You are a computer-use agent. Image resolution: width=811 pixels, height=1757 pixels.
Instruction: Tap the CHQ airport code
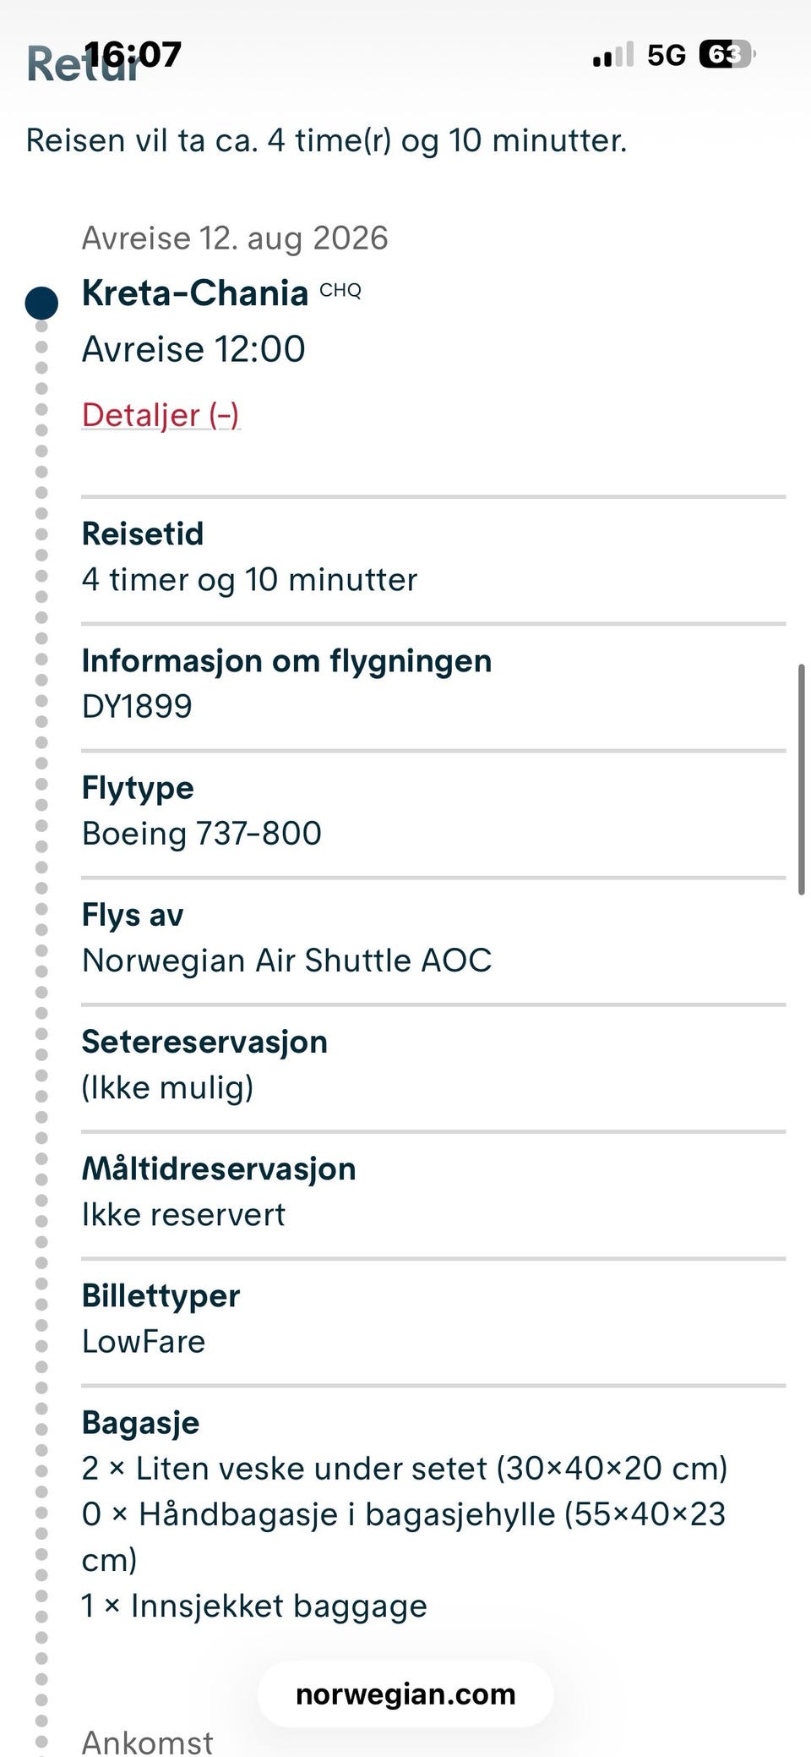point(340,291)
